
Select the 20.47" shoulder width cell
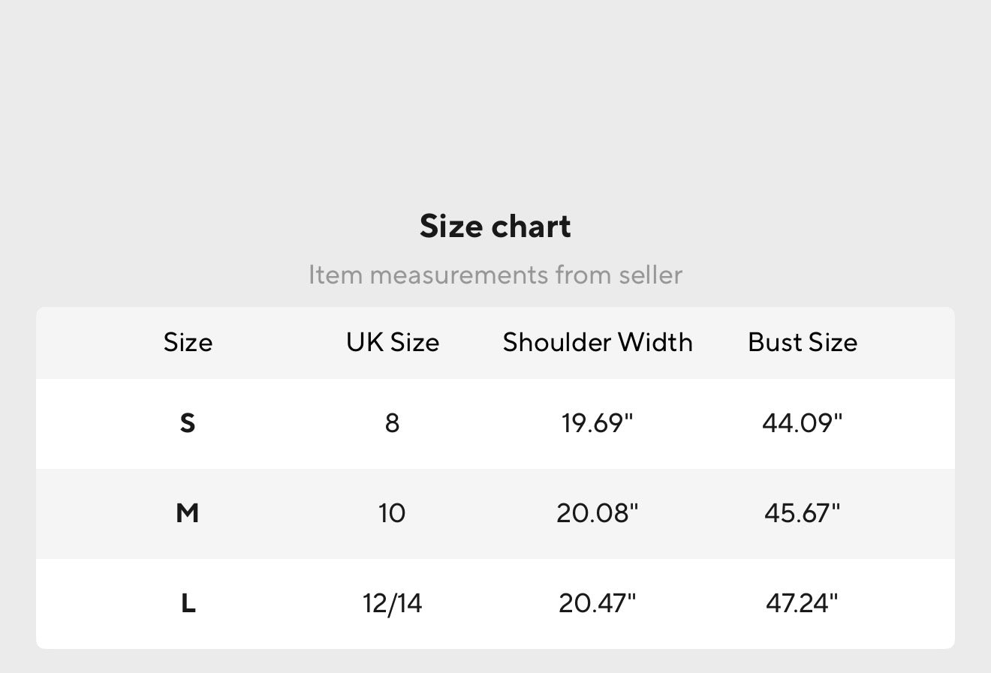[x=598, y=603]
